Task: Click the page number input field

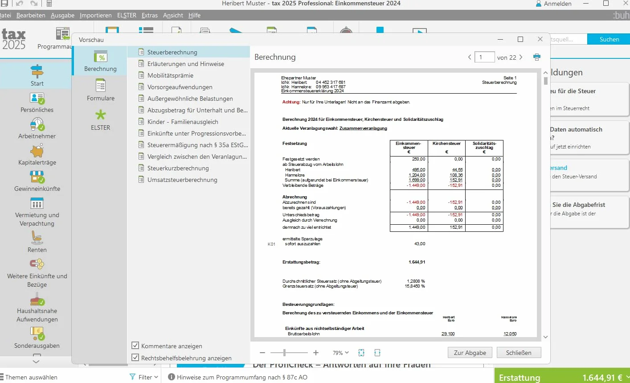Action: (x=484, y=57)
